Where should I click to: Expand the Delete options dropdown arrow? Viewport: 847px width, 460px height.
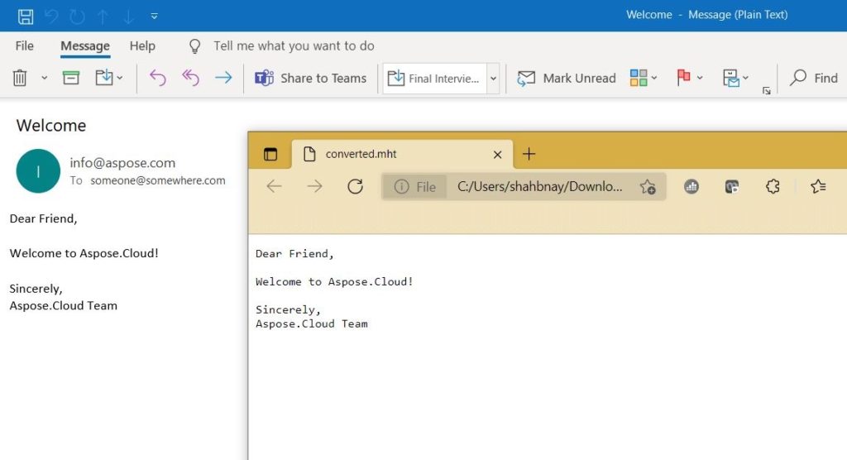pyautogui.click(x=44, y=78)
